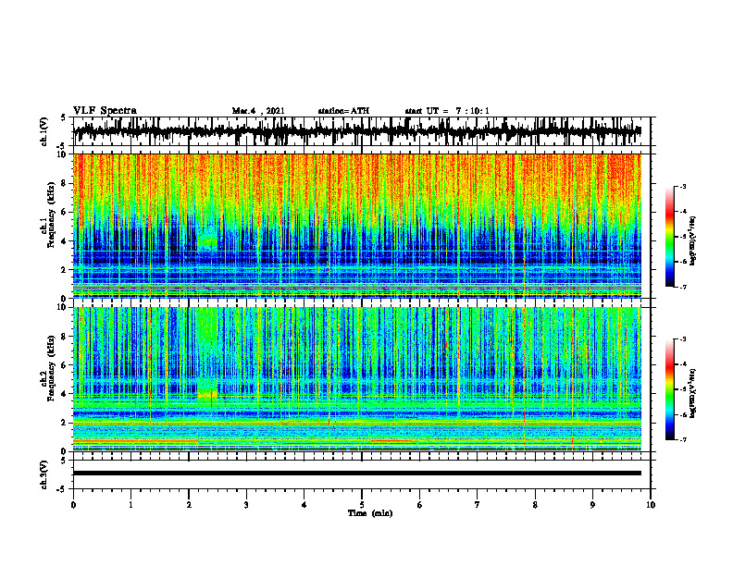Screen dimensions: 733x566
Task: Click the ch.1 spectrogram colorbar
Action: click(x=669, y=237)
